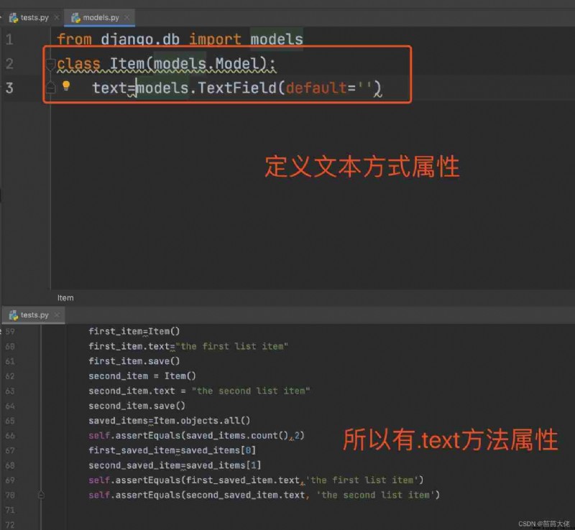Click the assertEquals first_saved_item.text line

256,480
